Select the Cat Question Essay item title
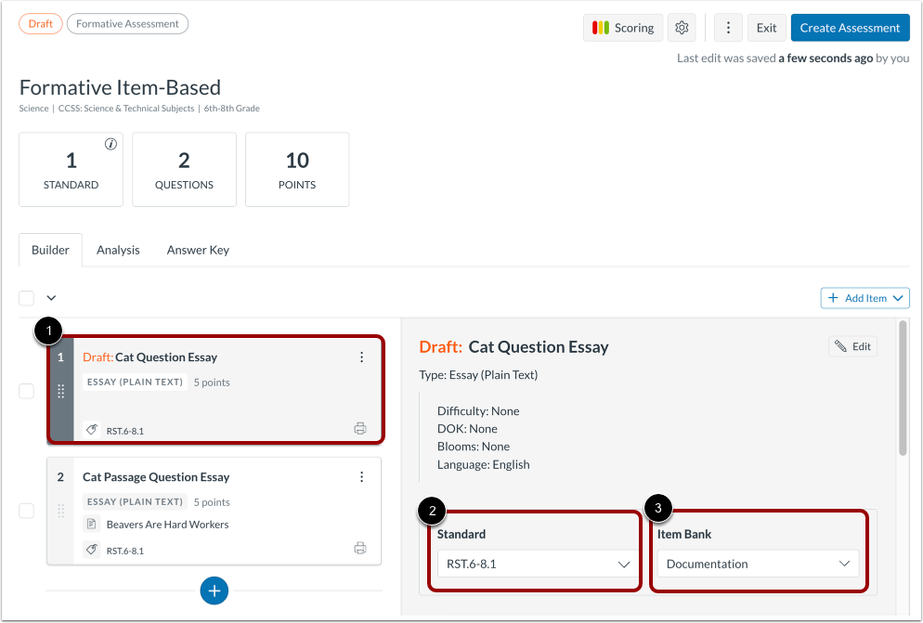Image resolution: width=923 pixels, height=623 pixels. [166, 357]
